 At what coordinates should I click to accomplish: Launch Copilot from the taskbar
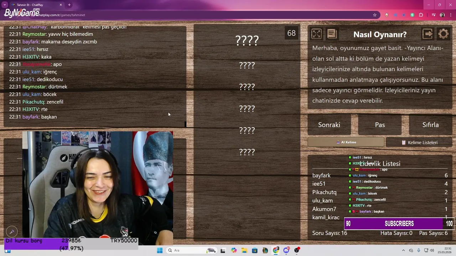234,250
